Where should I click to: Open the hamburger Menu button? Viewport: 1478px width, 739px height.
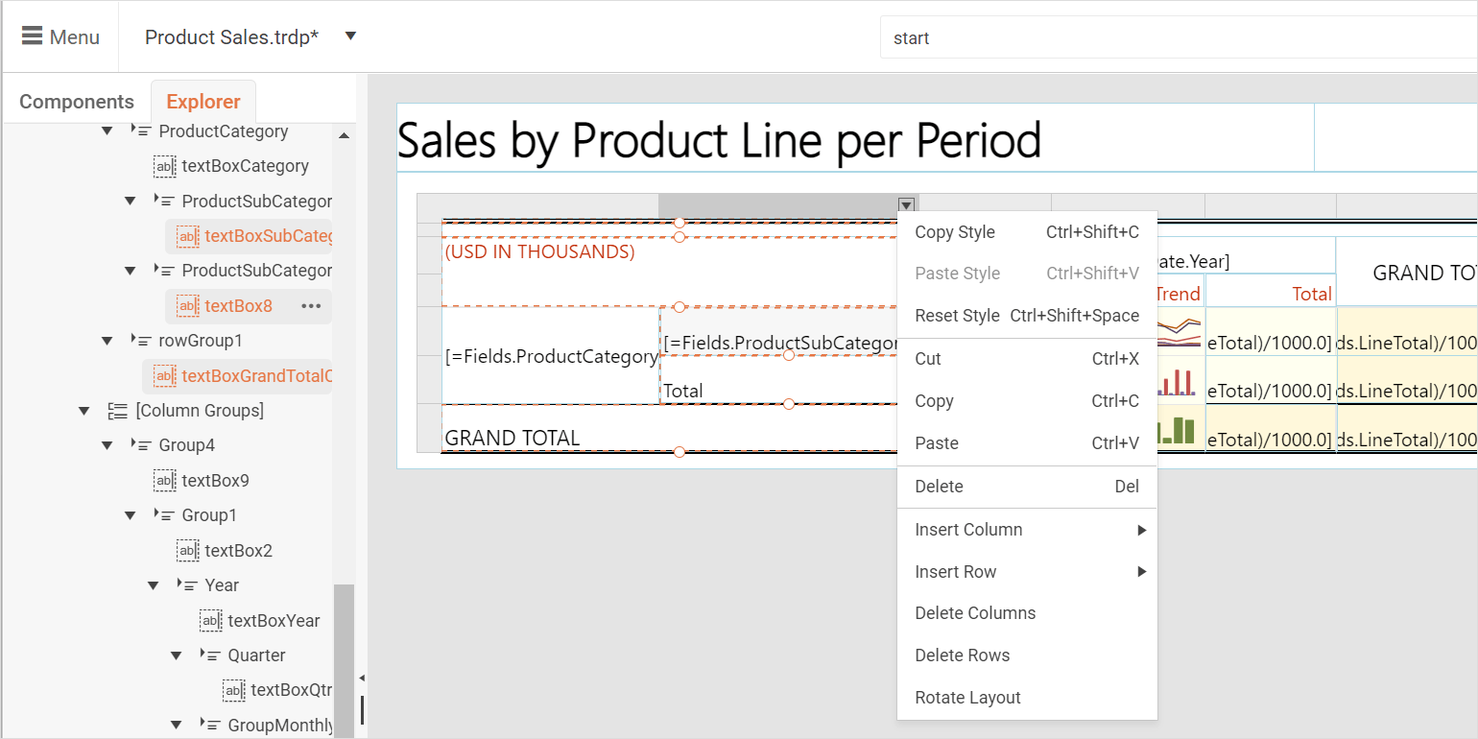[x=60, y=36]
